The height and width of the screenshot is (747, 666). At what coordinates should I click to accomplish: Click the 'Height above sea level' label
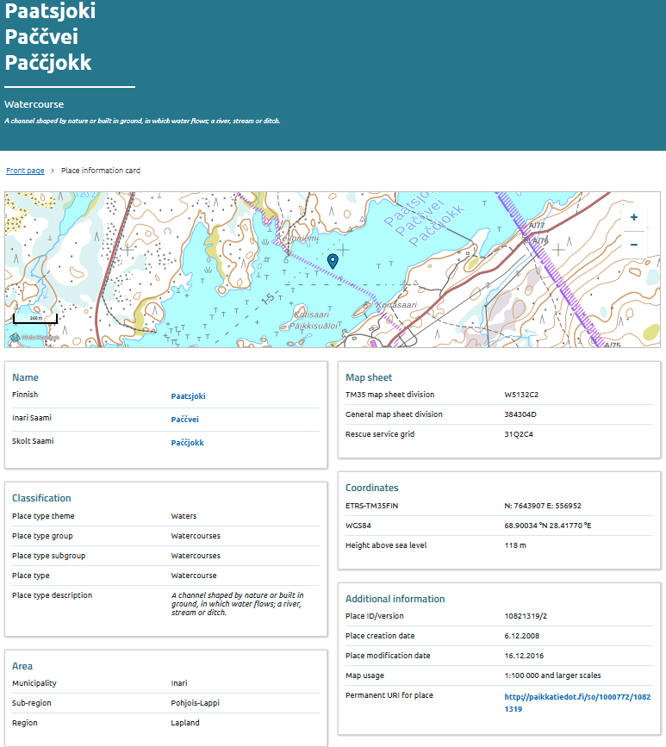click(x=386, y=545)
